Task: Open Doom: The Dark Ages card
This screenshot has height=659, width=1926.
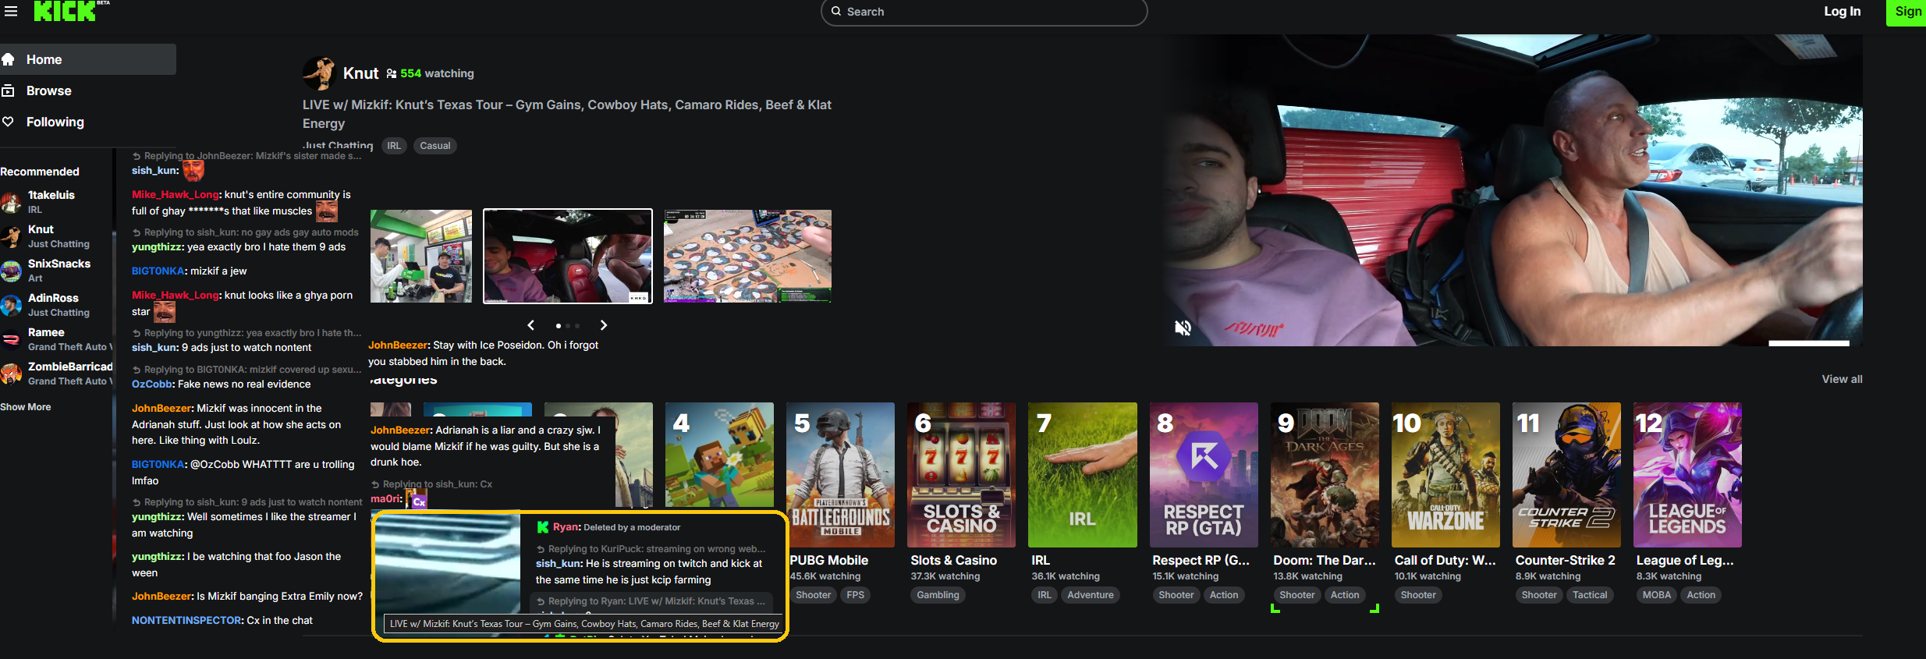Action: click(x=1325, y=475)
